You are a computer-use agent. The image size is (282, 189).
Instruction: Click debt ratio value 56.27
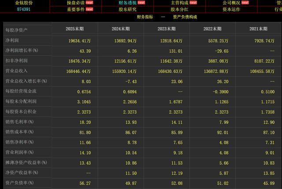click(x=85, y=183)
